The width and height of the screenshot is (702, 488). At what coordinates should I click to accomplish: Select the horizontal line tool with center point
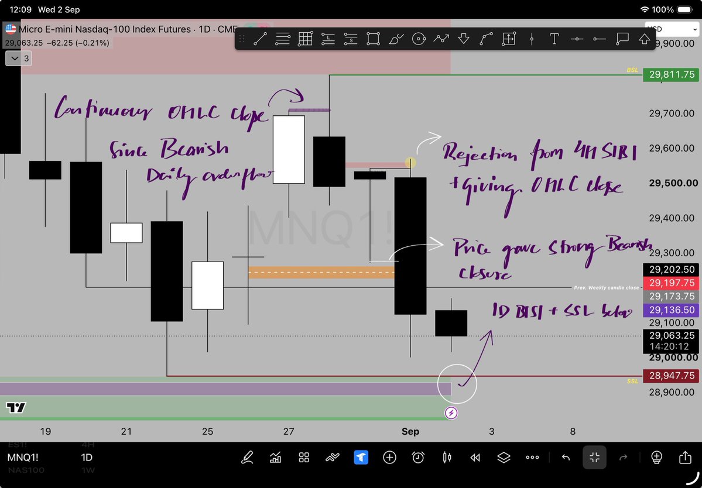577,39
